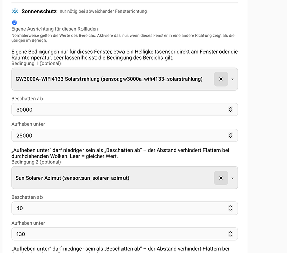Screen dimensions: 287x253
Task: Uncheck Eigene Ausrichtung für diesen Rollladen checkbox
Action: (x=14, y=23)
